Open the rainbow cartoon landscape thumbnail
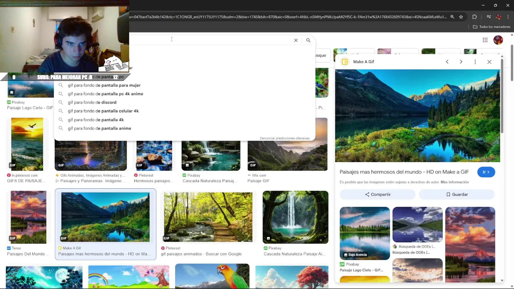The width and height of the screenshot is (514, 289). coord(128,277)
